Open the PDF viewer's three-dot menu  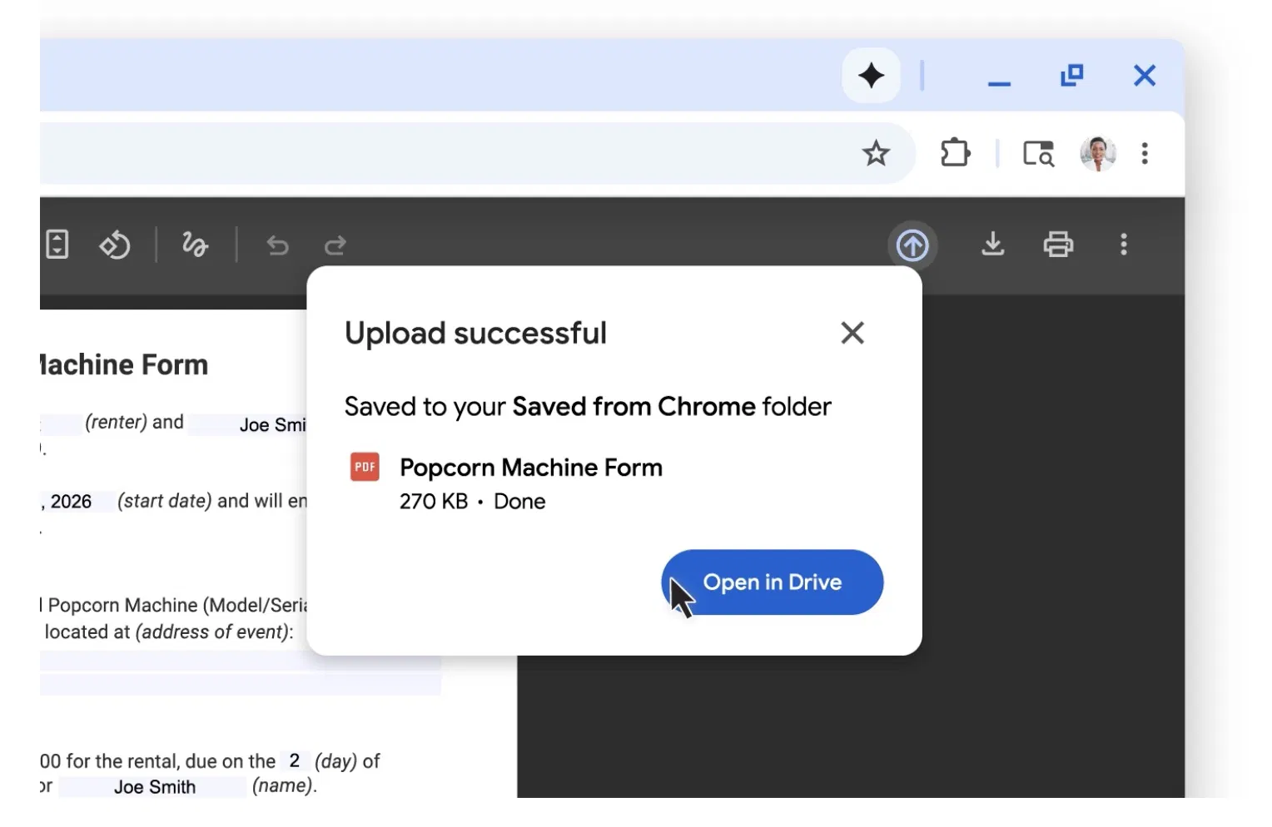[x=1124, y=245]
